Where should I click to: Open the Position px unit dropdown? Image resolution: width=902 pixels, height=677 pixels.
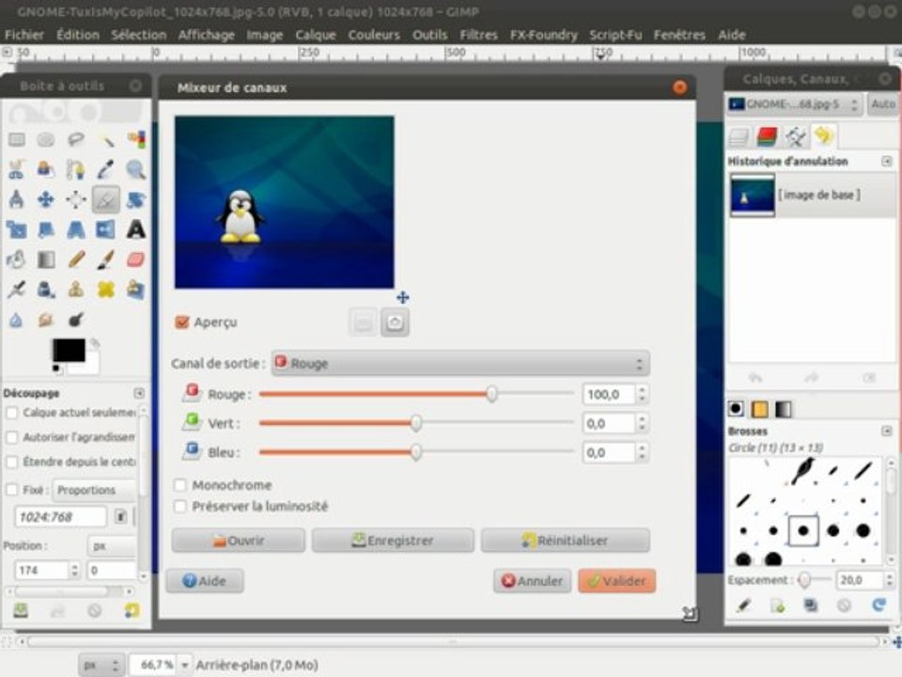[112, 545]
